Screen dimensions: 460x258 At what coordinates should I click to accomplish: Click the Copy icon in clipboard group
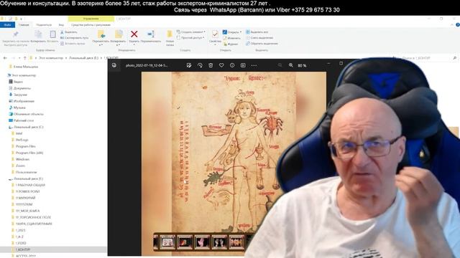tap(38, 34)
